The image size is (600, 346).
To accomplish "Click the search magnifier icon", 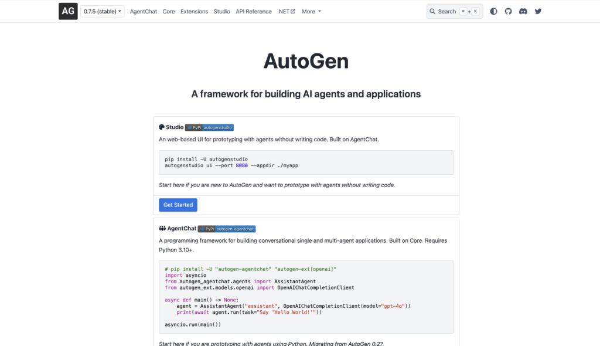I will (x=432, y=12).
